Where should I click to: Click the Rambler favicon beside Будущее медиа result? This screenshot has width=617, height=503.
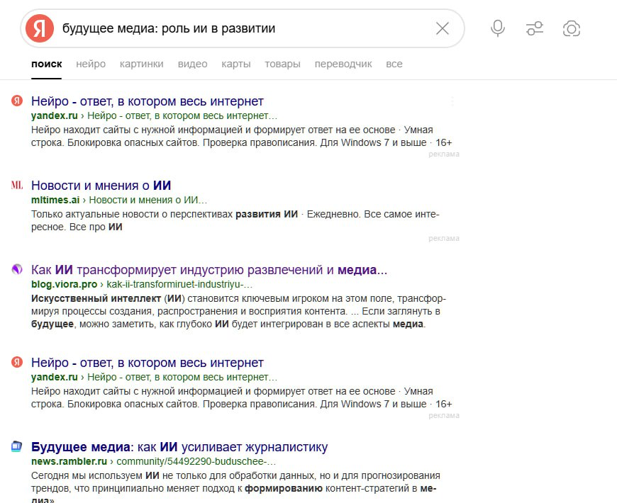pos(17,446)
